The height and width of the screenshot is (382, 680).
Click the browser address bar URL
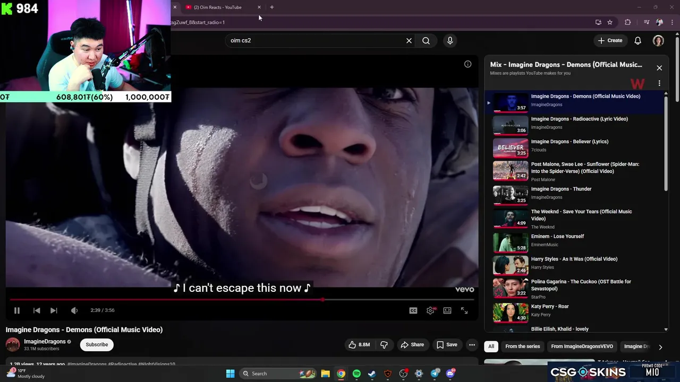(x=198, y=22)
